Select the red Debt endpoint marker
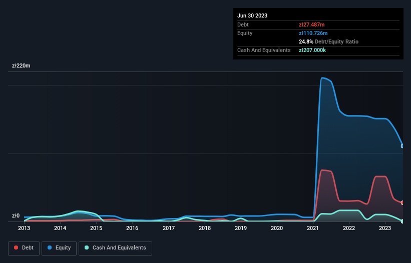The image size is (411, 263). (x=402, y=203)
